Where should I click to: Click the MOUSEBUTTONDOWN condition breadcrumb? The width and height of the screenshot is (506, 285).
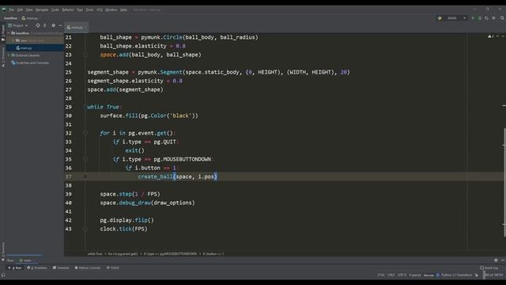170,254
